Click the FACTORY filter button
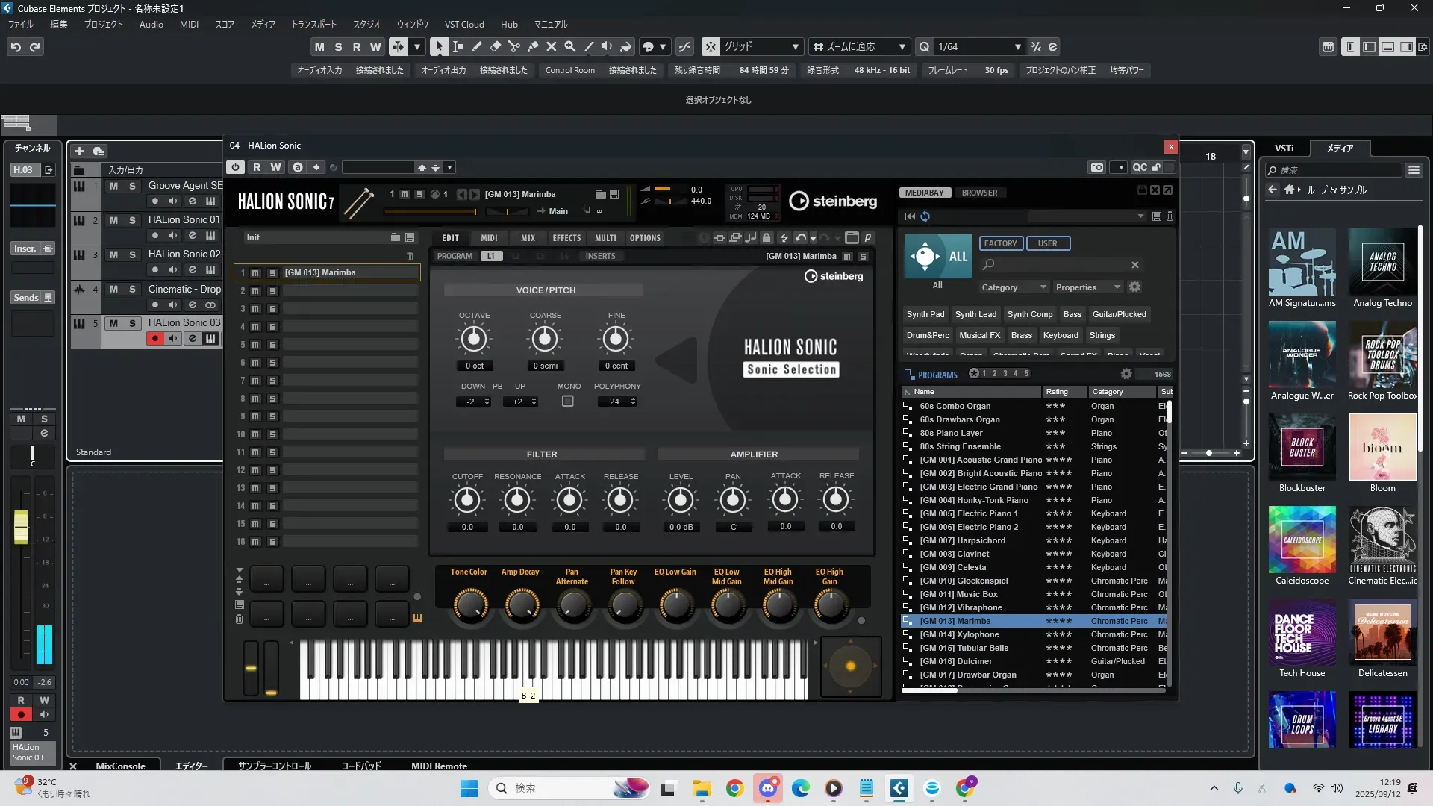 point(999,243)
